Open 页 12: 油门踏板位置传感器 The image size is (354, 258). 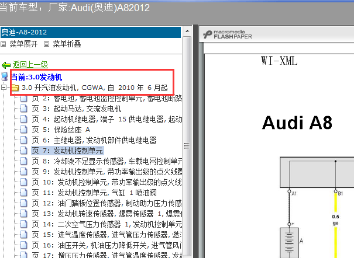tap(106, 203)
